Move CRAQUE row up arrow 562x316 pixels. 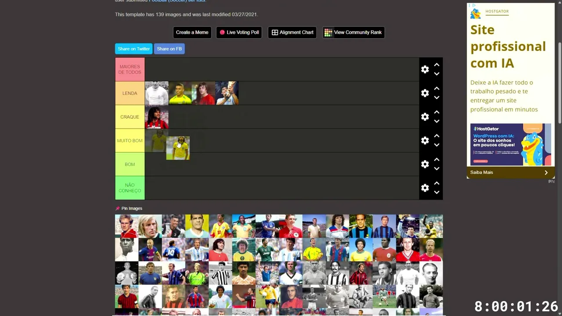pos(436,112)
